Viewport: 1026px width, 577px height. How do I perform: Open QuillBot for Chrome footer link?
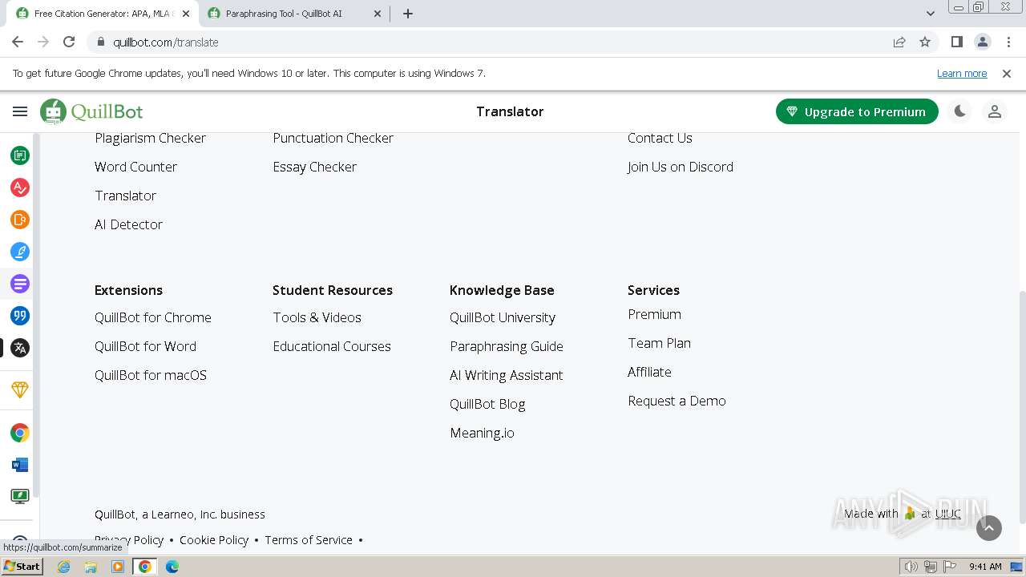coord(153,317)
